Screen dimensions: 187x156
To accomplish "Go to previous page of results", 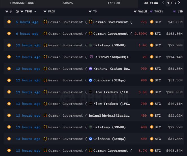I will pos(163,3).
